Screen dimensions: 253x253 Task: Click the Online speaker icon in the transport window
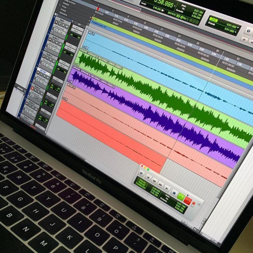pos(141,173)
